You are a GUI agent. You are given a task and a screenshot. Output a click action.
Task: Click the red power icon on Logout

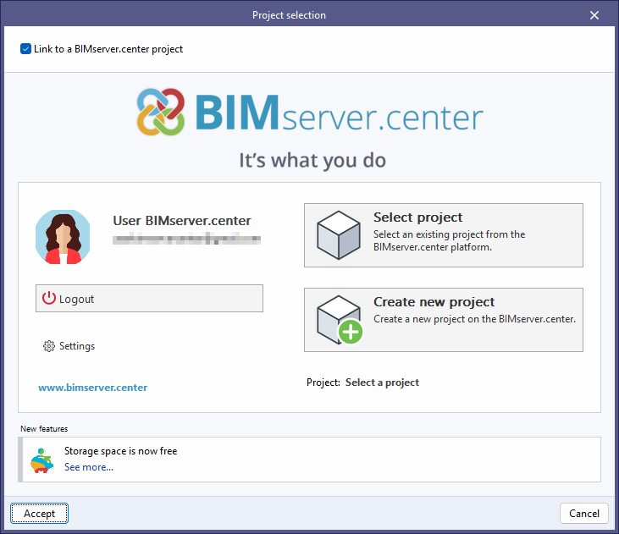(49, 298)
